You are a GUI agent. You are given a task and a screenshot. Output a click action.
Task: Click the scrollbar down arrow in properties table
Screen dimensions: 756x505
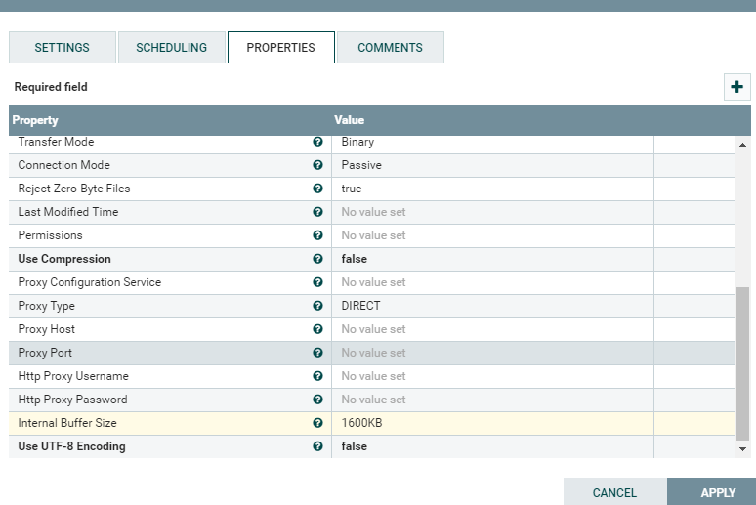coord(742,448)
